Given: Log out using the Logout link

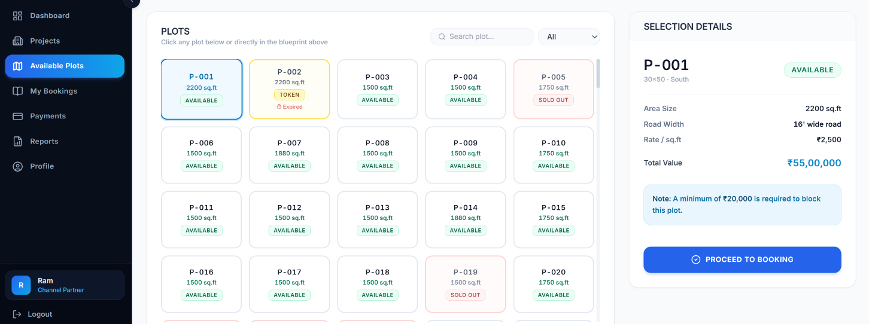Looking at the screenshot, I should pos(34,314).
